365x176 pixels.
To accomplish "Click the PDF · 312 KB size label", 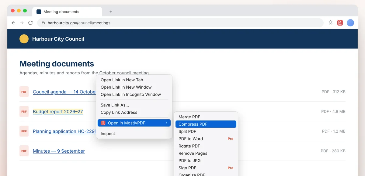I will click(333, 92).
